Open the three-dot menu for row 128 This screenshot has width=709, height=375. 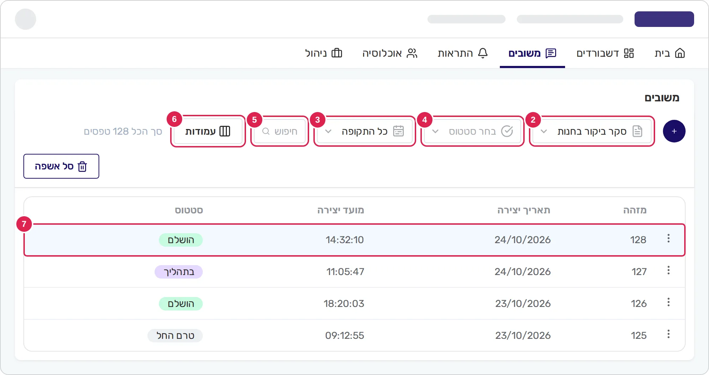click(669, 239)
